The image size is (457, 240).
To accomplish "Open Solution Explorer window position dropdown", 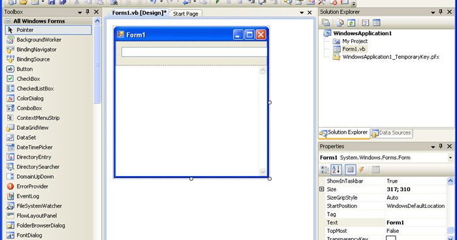I will tap(433, 12).
